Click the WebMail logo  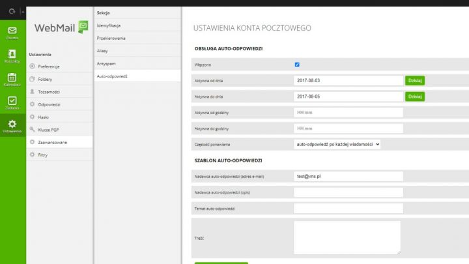(x=60, y=27)
